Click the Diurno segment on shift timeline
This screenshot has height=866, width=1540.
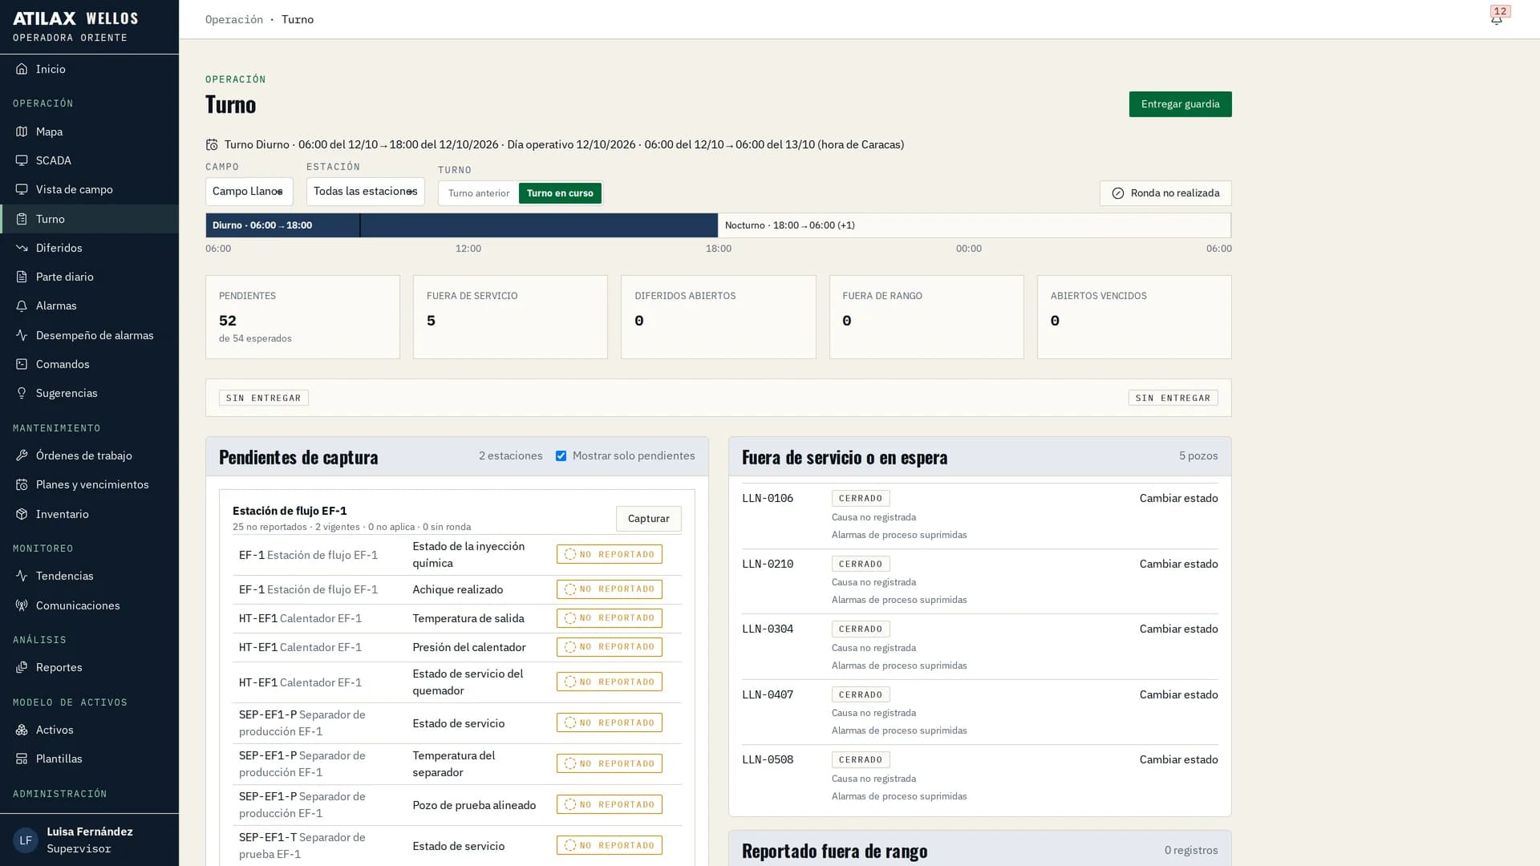(461, 225)
